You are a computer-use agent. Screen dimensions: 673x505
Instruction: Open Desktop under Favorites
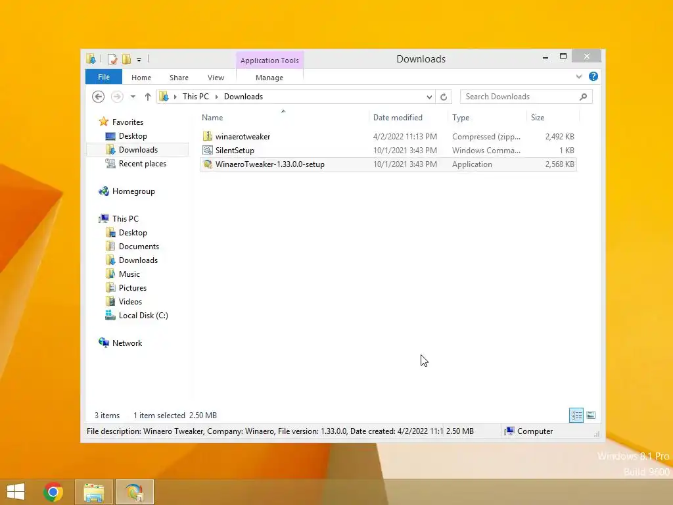133,136
